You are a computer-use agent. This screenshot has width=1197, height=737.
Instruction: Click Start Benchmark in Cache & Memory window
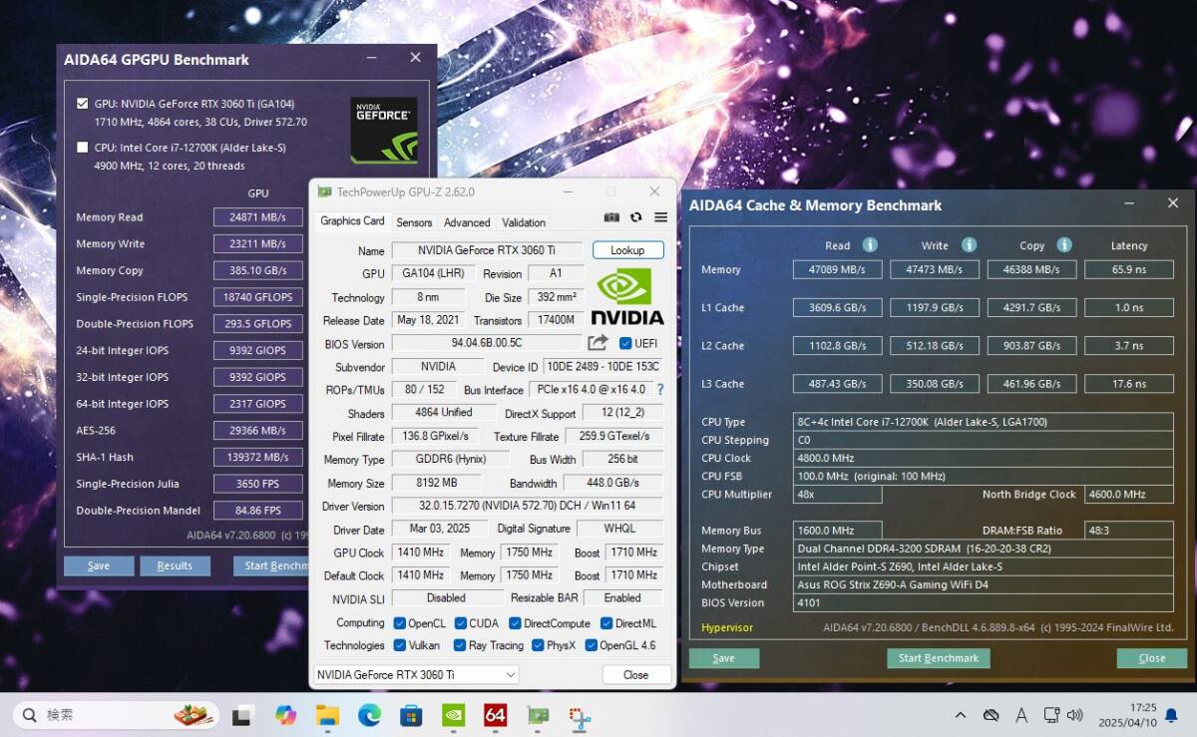tap(938, 658)
